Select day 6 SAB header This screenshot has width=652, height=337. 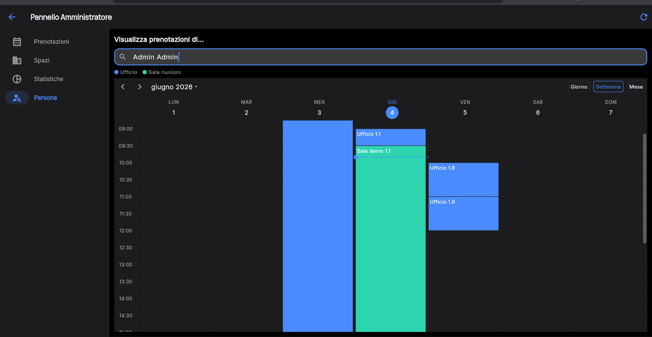pyautogui.click(x=538, y=108)
